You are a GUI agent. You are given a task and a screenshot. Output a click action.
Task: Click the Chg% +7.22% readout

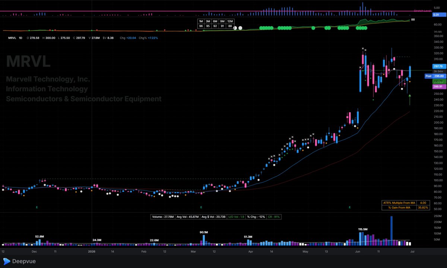(149, 38)
